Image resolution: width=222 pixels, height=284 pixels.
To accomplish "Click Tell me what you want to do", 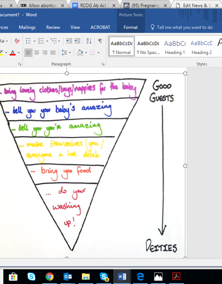I will pyautogui.click(x=182, y=27).
